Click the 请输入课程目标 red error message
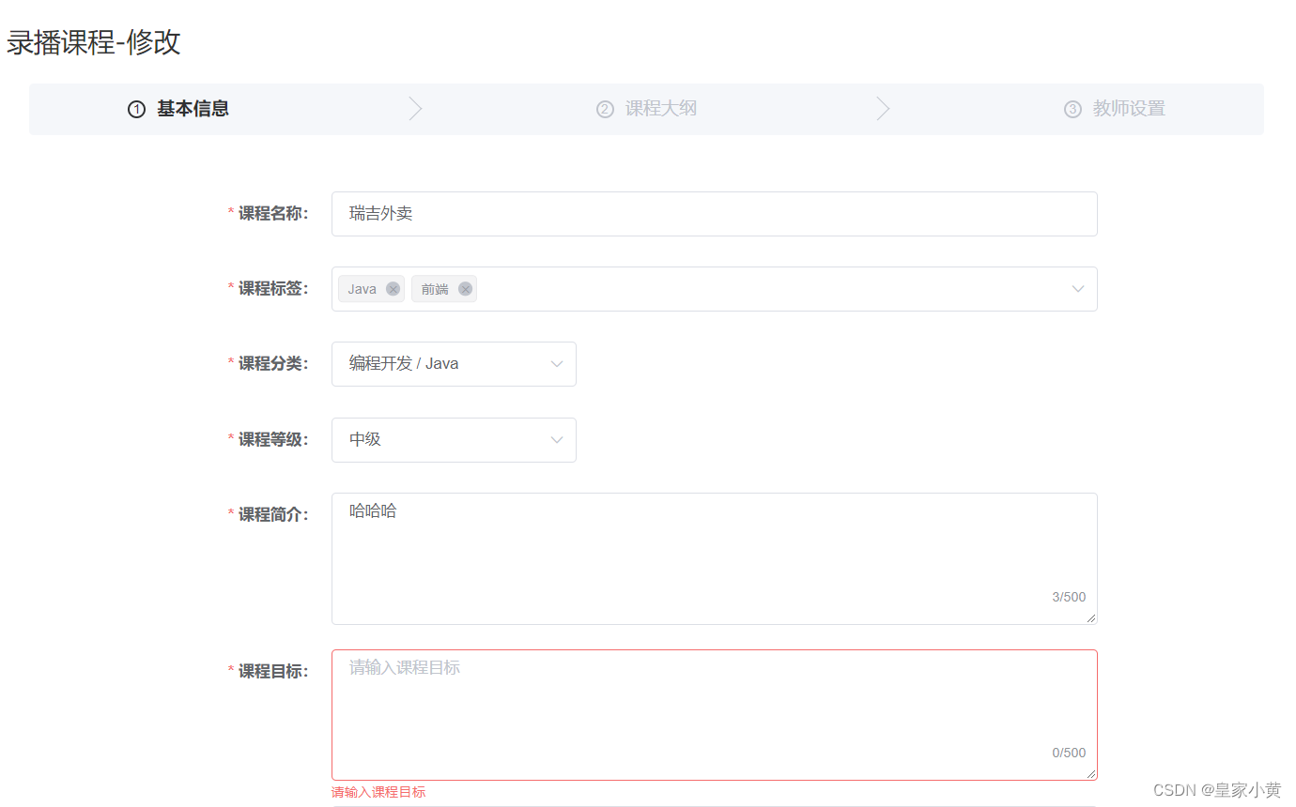The image size is (1296, 807). click(x=378, y=792)
